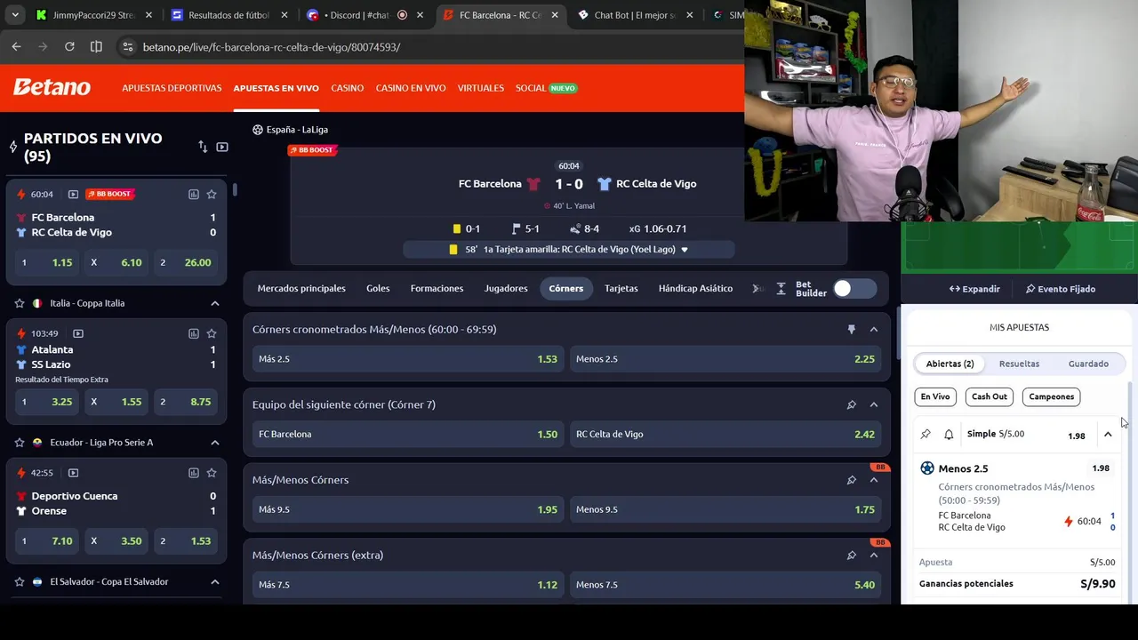Open live stream icon for FC Barcelona sidebar match
The height and width of the screenshot is (640, 1138).
point(73,194)
